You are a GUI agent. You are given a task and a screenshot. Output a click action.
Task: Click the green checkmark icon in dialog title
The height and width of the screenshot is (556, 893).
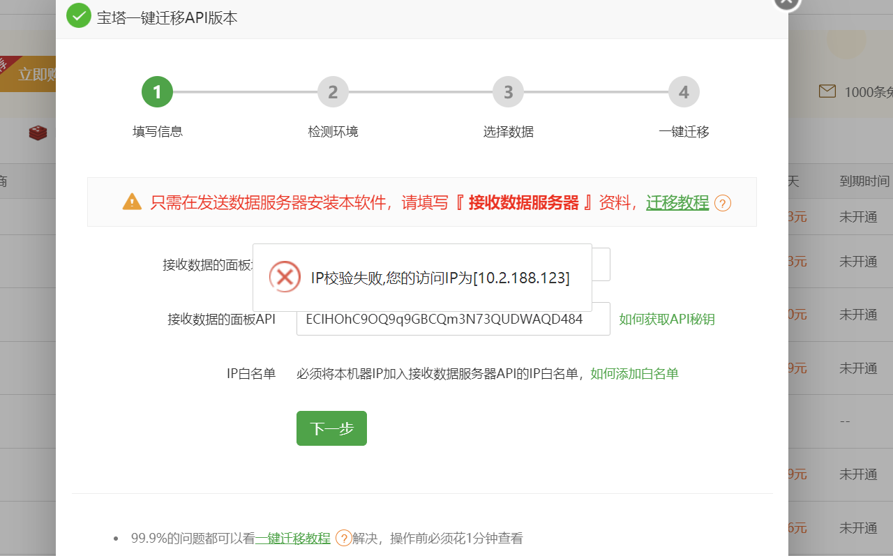click(79, 15)
